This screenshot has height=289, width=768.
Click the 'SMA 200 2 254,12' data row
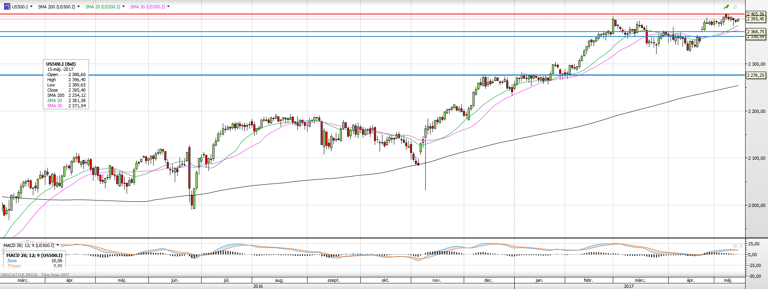(66, 95)
